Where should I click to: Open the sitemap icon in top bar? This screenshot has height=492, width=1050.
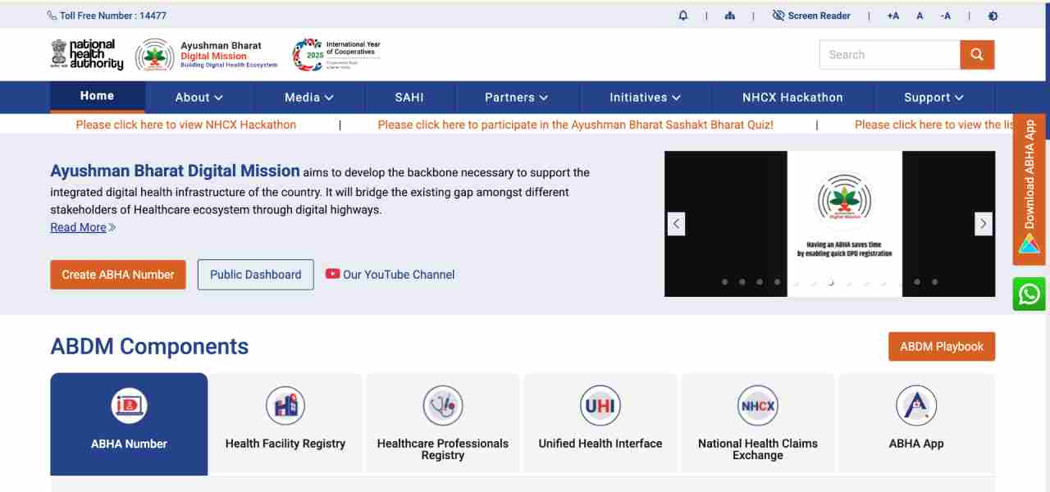730,16
